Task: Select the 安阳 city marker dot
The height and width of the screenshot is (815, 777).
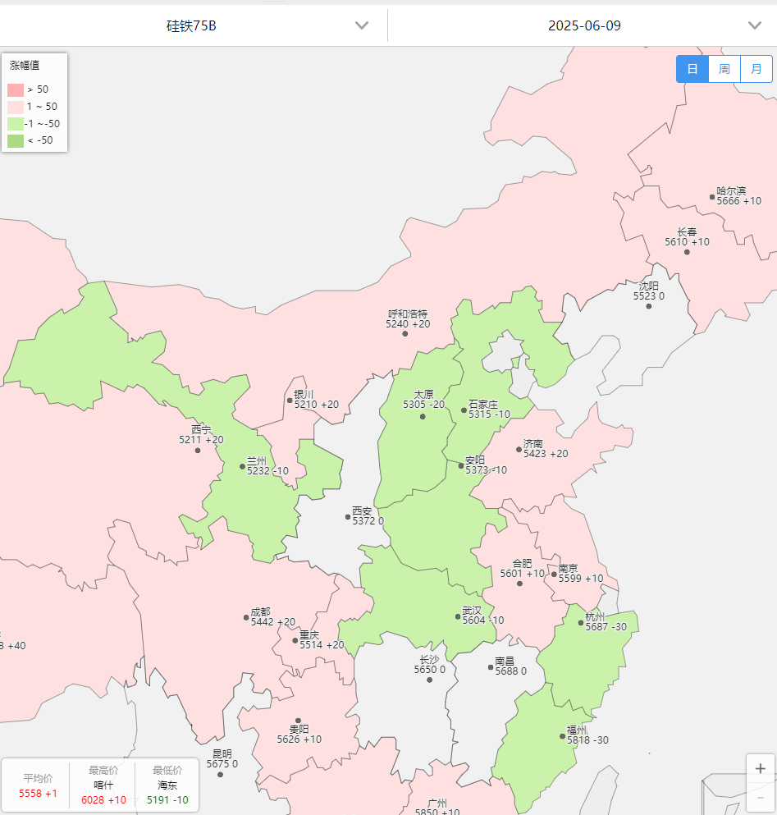Action: pyautogui.click(x=461, y=465)
